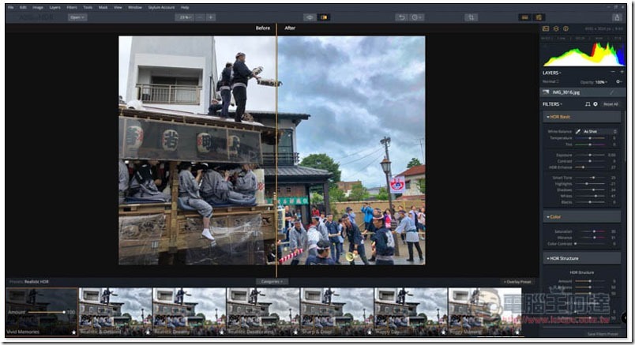Open the layer settings gear

pos(618,81)
